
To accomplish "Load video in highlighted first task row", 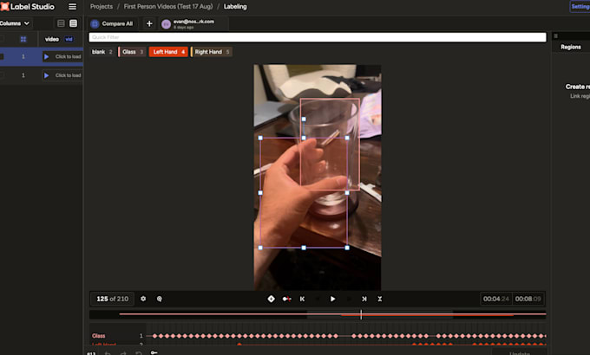I will coord(62,57).
